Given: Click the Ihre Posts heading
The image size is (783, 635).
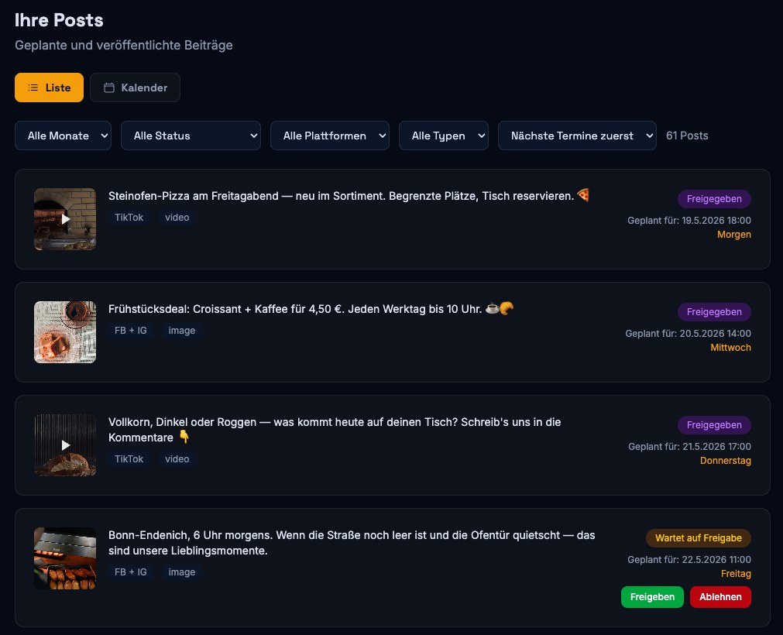Looking at the screenshot, I should (59, 20).
